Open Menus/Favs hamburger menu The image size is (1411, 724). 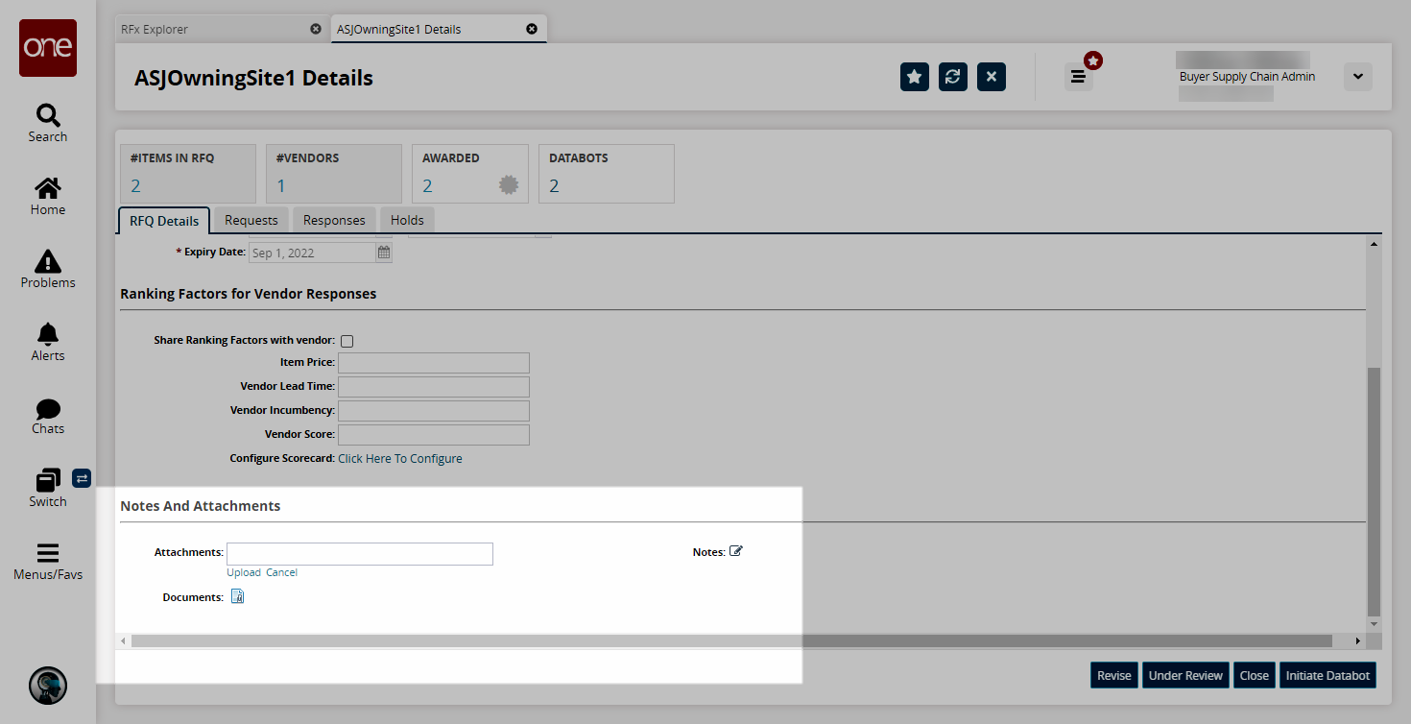(x=48, y=562)
